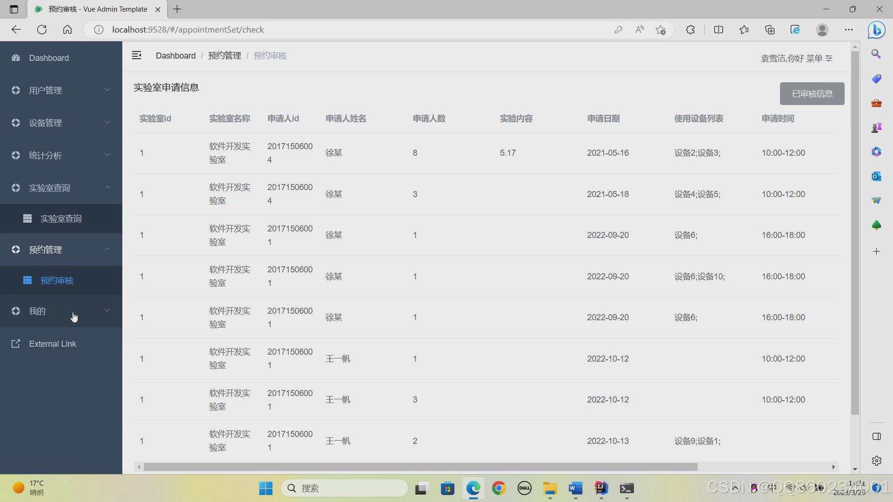893x502 pixels.
Task: Click Dashboard breadcrumb link
Action: [x=175, y=56]
